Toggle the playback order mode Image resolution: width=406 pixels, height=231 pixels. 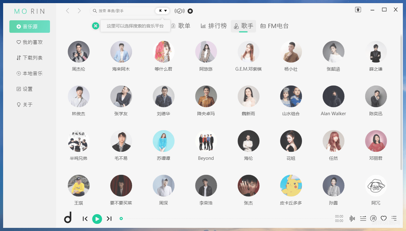pos(363,219)
